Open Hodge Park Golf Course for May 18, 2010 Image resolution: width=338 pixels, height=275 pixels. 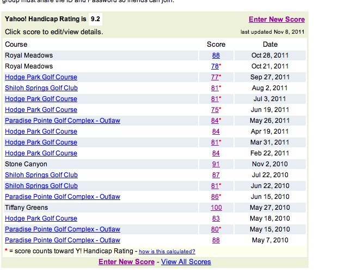(41, 218)
